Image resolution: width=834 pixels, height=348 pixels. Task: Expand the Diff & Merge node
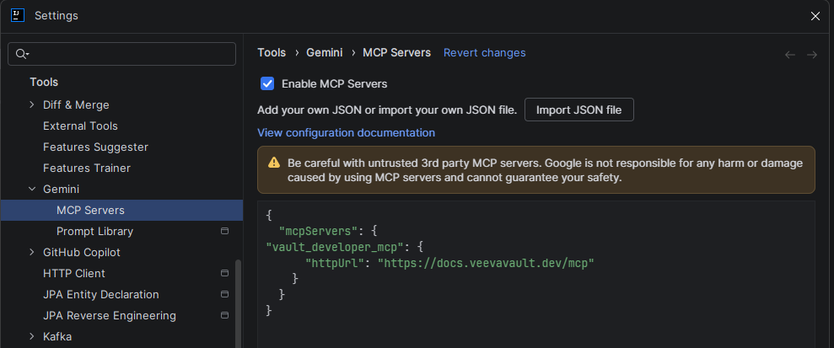32,104
